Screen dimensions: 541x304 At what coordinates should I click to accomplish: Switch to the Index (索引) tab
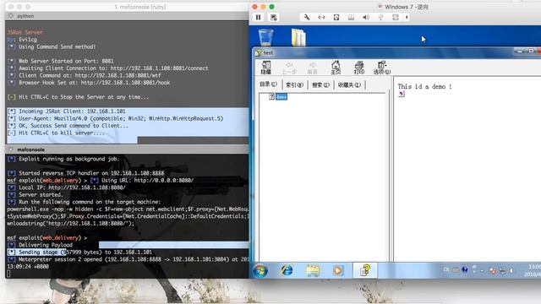pyautogui.click(x=294, y=84)
